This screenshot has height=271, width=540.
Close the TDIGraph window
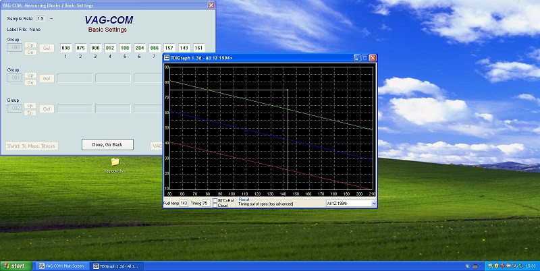pyautogui.click(x=373, y=58)
